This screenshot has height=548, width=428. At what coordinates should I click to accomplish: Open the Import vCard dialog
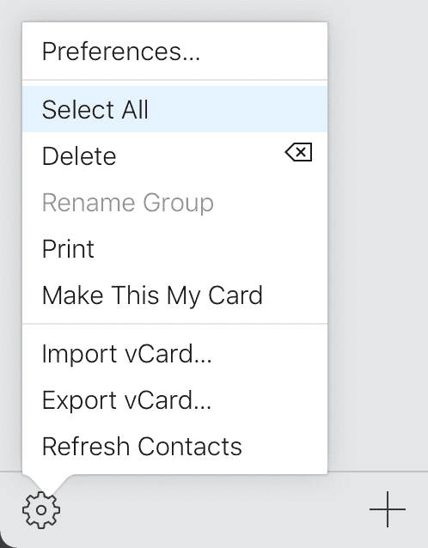coord(174,353)
